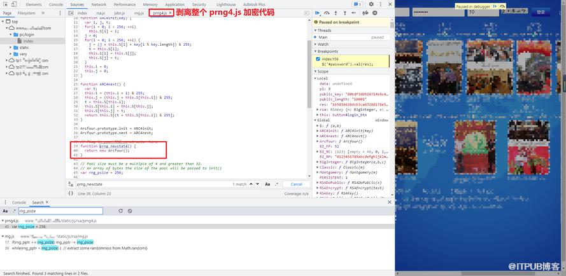Toggle regular expression in Search drawer
The width and height of the screenshot is (566, 276).
click(x=14, y=211)
